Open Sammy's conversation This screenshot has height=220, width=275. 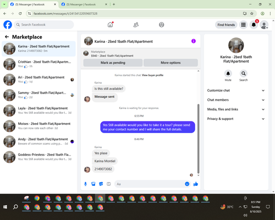(38, 95)
